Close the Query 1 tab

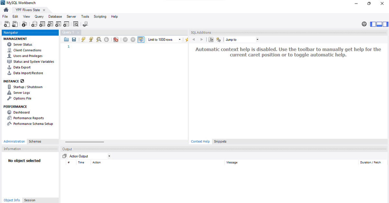pos(78,32)
